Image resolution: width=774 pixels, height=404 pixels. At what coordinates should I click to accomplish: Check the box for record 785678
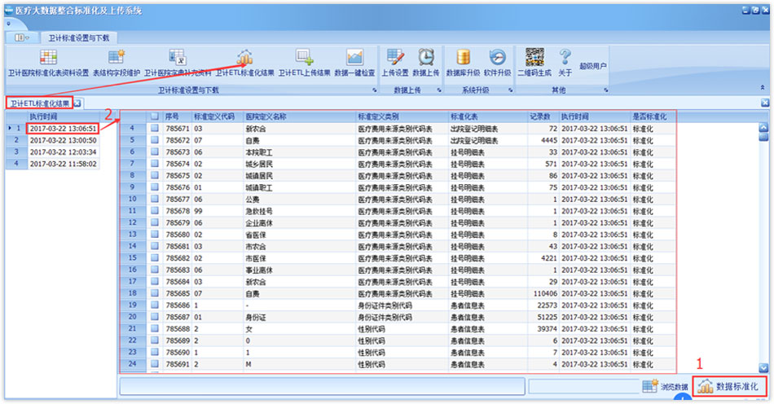(x=155, y=211)
